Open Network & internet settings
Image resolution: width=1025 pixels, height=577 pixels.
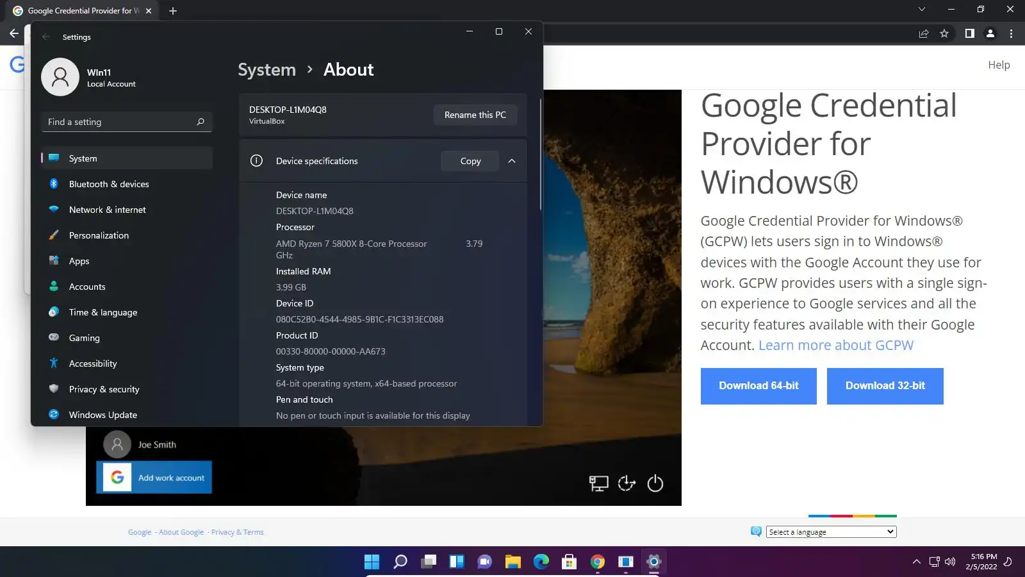pyautogui.click(x=127, y=210)
